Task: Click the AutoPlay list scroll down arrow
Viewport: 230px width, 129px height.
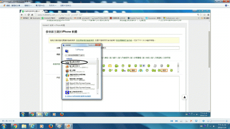Action: click(97, 94)
